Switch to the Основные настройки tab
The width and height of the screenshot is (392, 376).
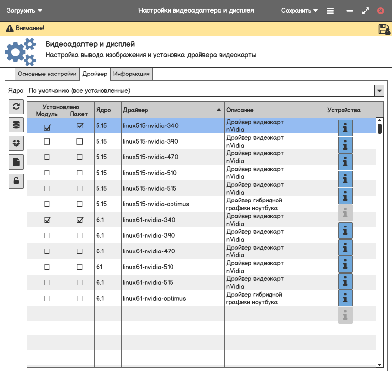[x=47, y=74]
